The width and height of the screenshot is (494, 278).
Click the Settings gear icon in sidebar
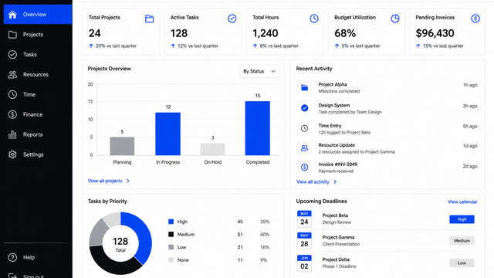[x=12, y=154]
